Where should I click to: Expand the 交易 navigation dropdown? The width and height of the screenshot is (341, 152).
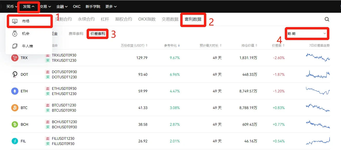coord(46,7)
